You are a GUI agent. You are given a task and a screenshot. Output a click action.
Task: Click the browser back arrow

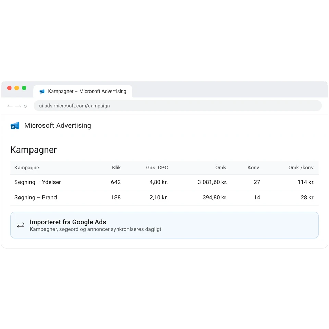(10, 106)
